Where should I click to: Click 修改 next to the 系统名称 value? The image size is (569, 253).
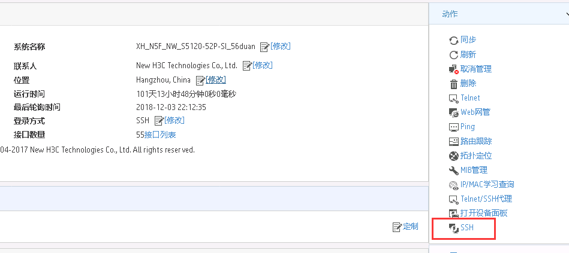[x=281, y=46]
